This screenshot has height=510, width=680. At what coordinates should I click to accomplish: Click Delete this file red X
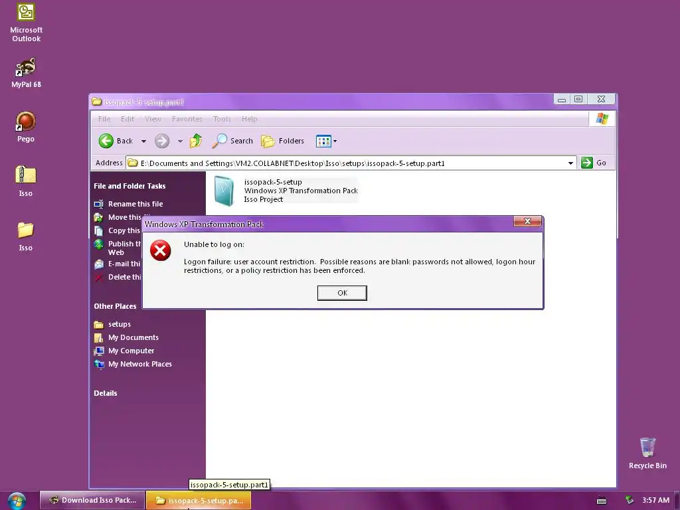click(x=99, y=278)
